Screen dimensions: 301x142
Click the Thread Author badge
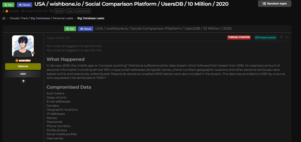pyautogui.click(x=265, y=37)
